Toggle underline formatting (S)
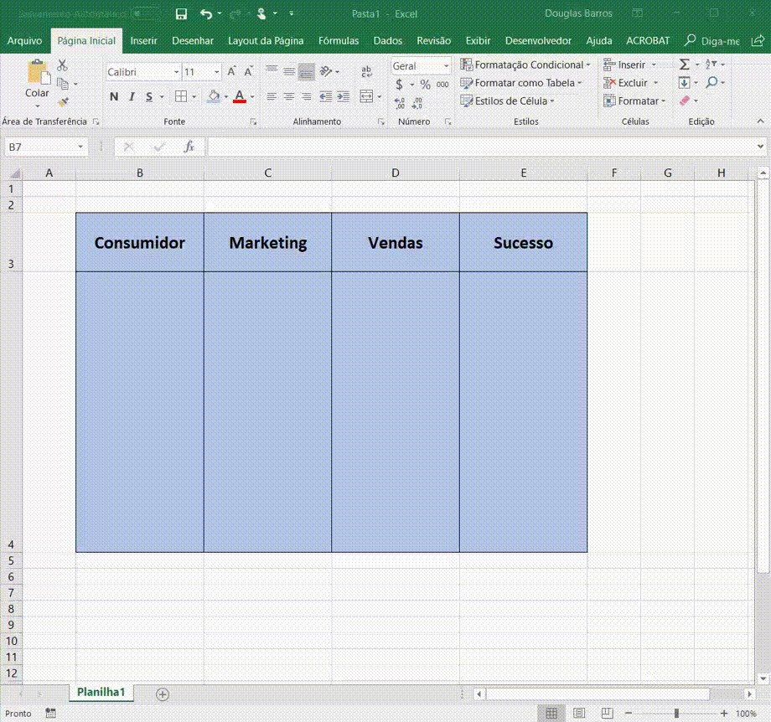Viewport: 771px width, 722px height. pos(149,97)
